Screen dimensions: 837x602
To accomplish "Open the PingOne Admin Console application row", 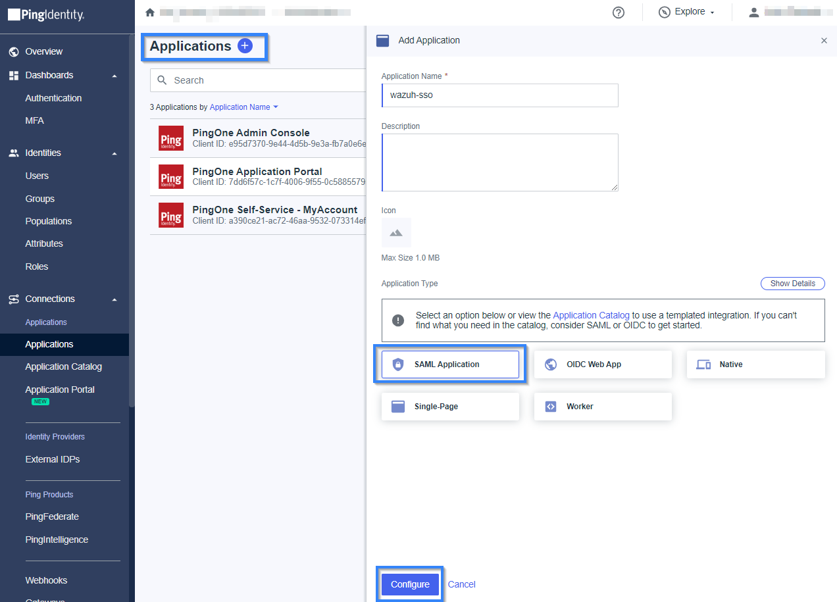I will pyautogui.click(x=258, y=138).
